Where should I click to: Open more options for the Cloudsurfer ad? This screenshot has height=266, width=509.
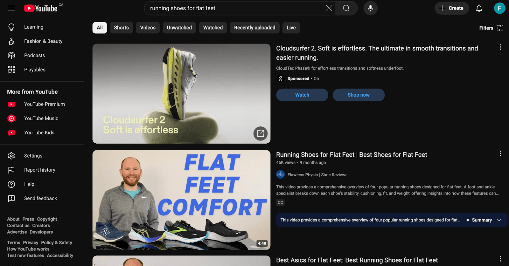[x=500, y=47]
